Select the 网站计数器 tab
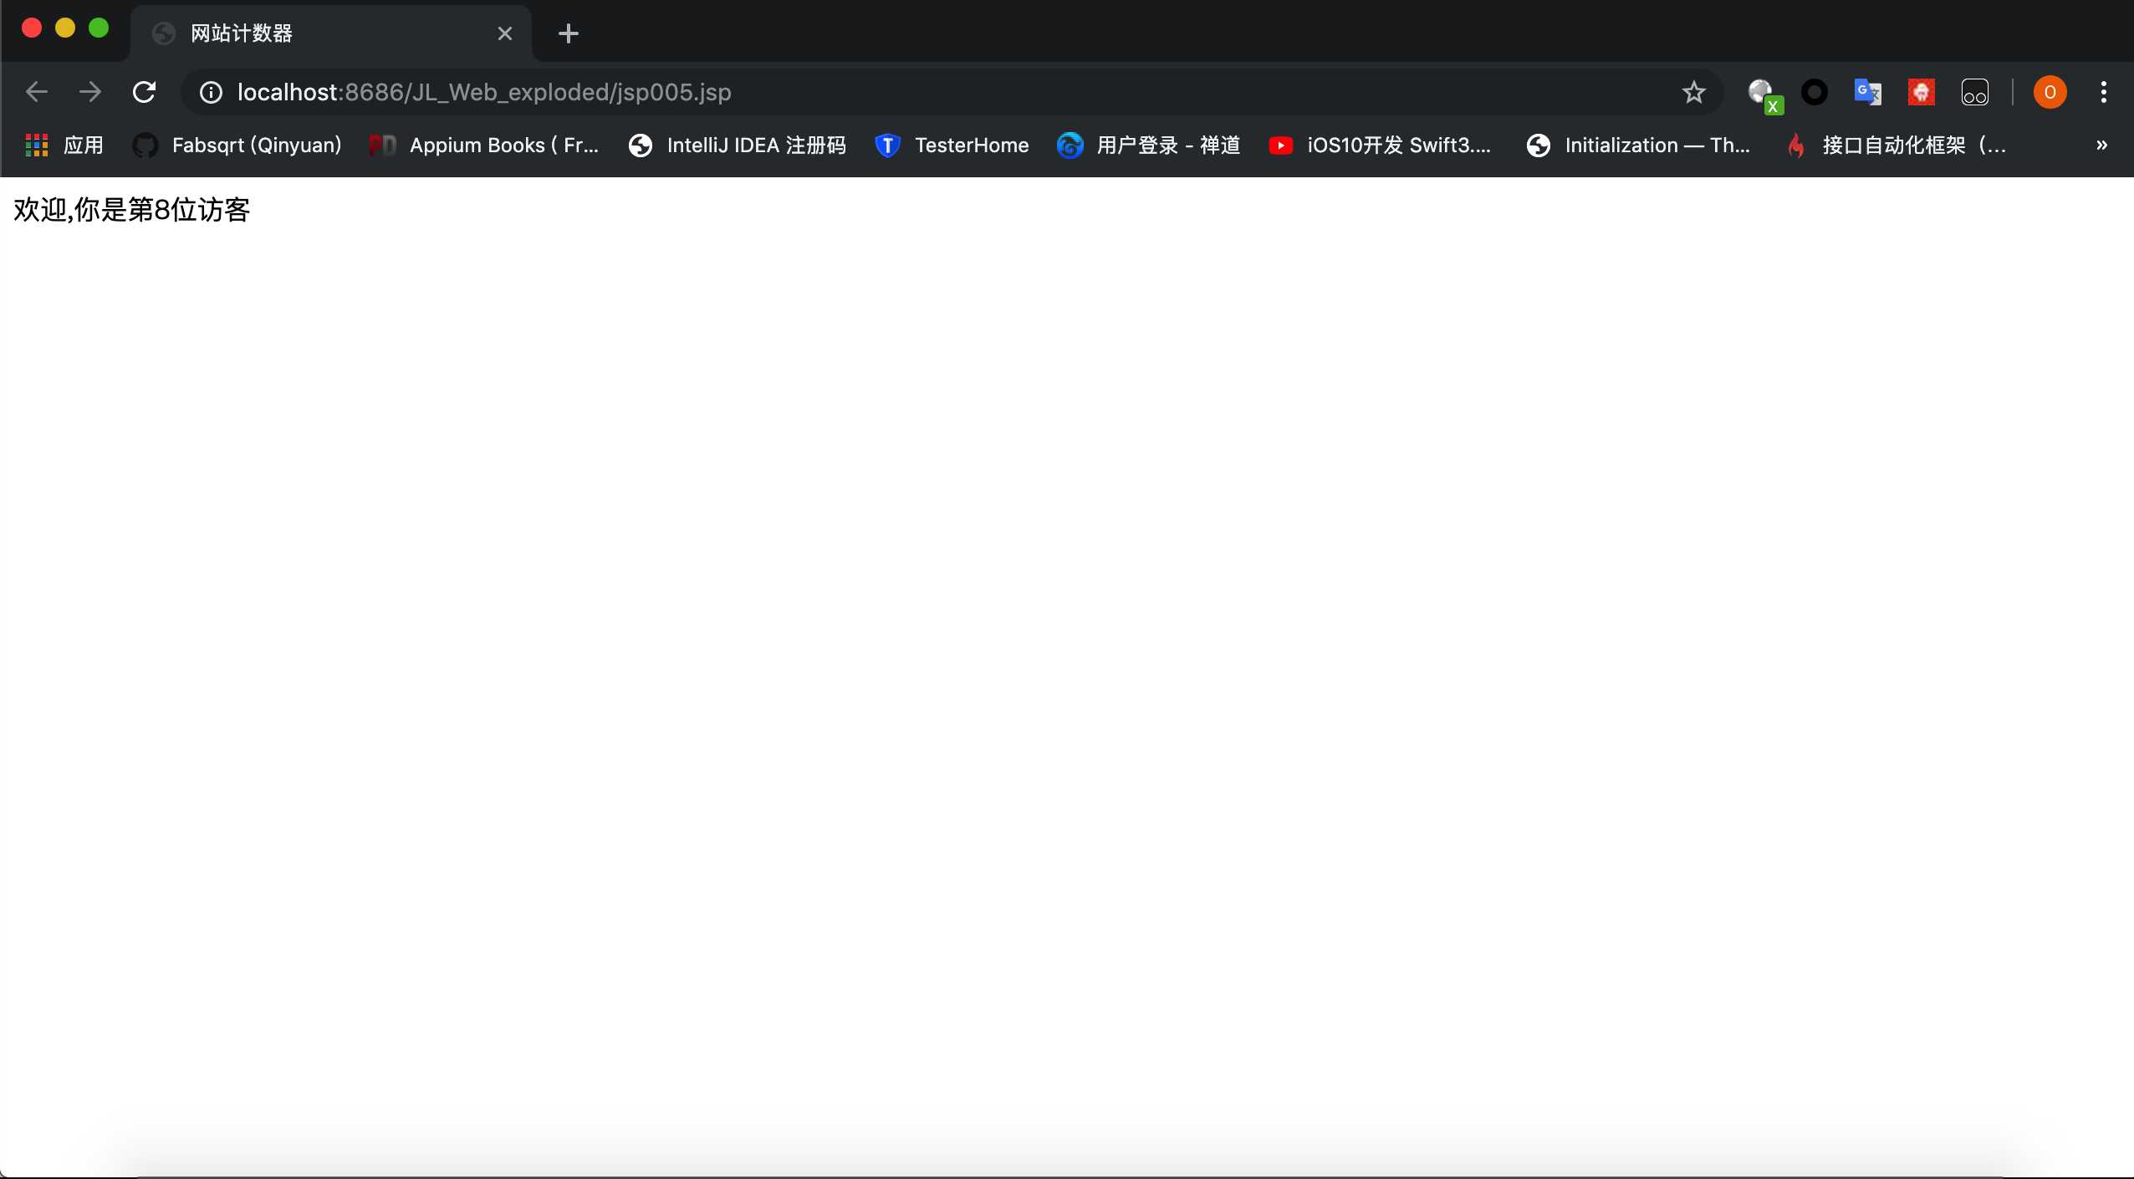Viewport: 2134px width, 1179px height. tap(331, 33)
